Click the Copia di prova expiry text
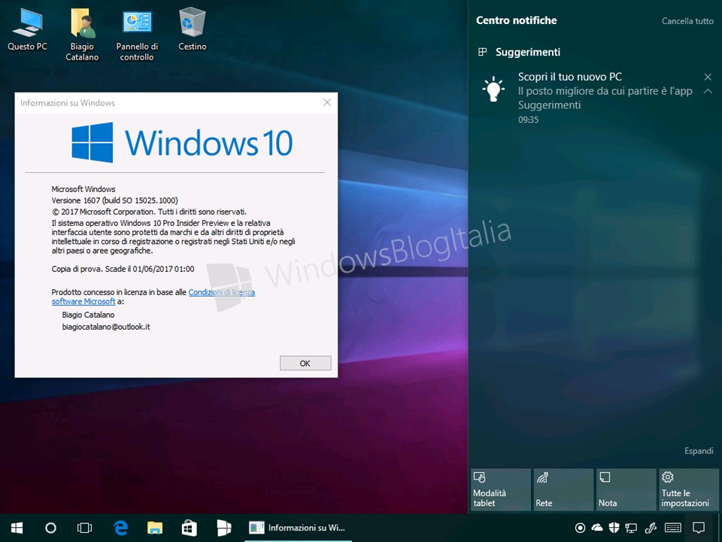The image size is (722, 542). (123, 269)
